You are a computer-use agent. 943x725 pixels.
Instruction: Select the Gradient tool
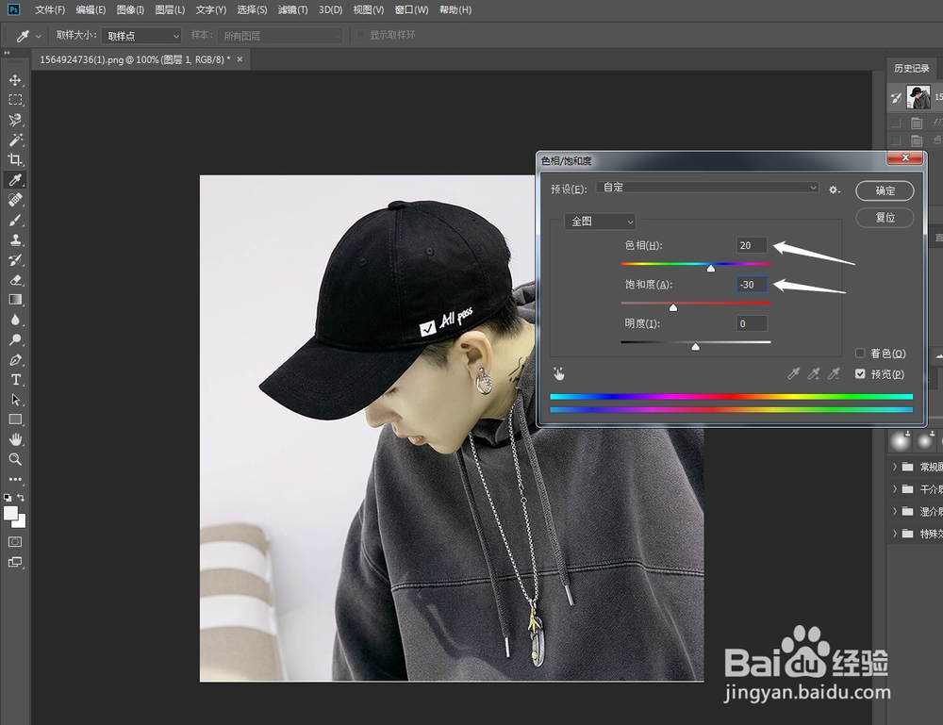pos(15,300)
